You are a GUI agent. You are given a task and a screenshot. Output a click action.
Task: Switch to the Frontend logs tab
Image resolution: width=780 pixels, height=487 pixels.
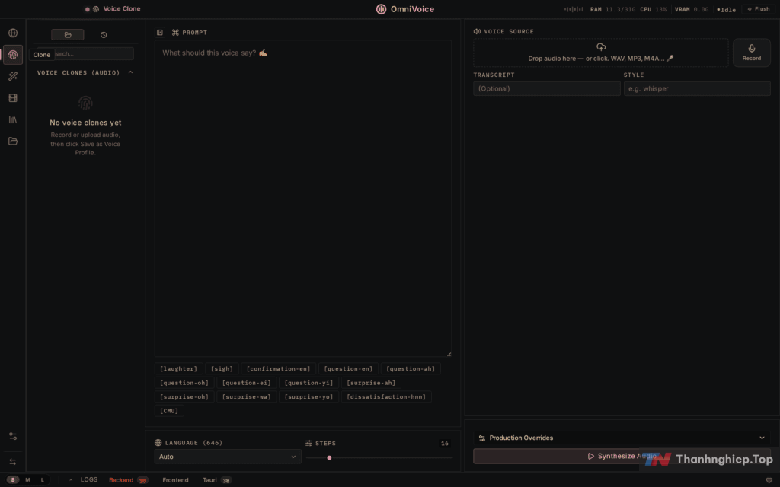coord(176,480)
